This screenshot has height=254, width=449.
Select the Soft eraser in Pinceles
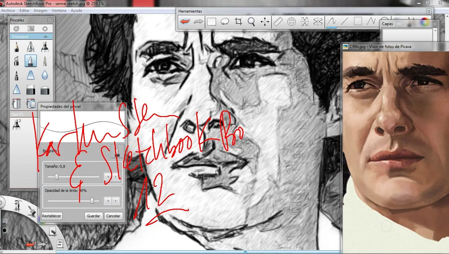click(45, 90)
